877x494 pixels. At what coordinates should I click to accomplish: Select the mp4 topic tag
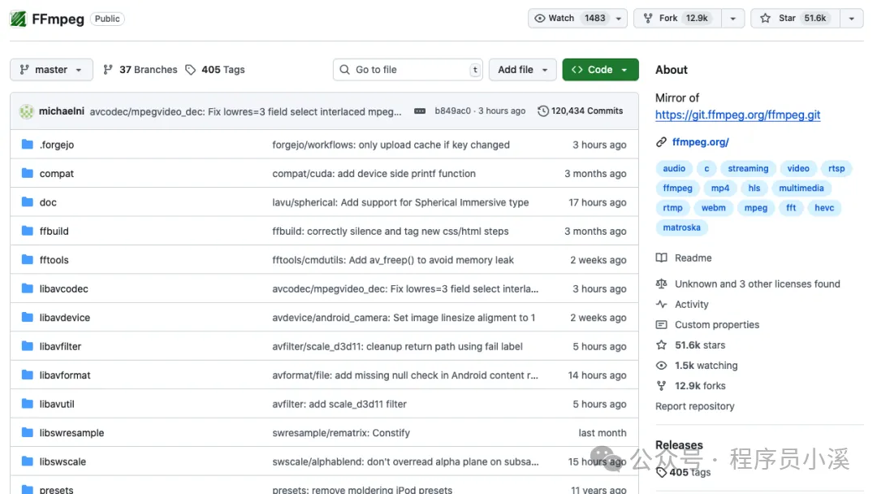(719, 188)
